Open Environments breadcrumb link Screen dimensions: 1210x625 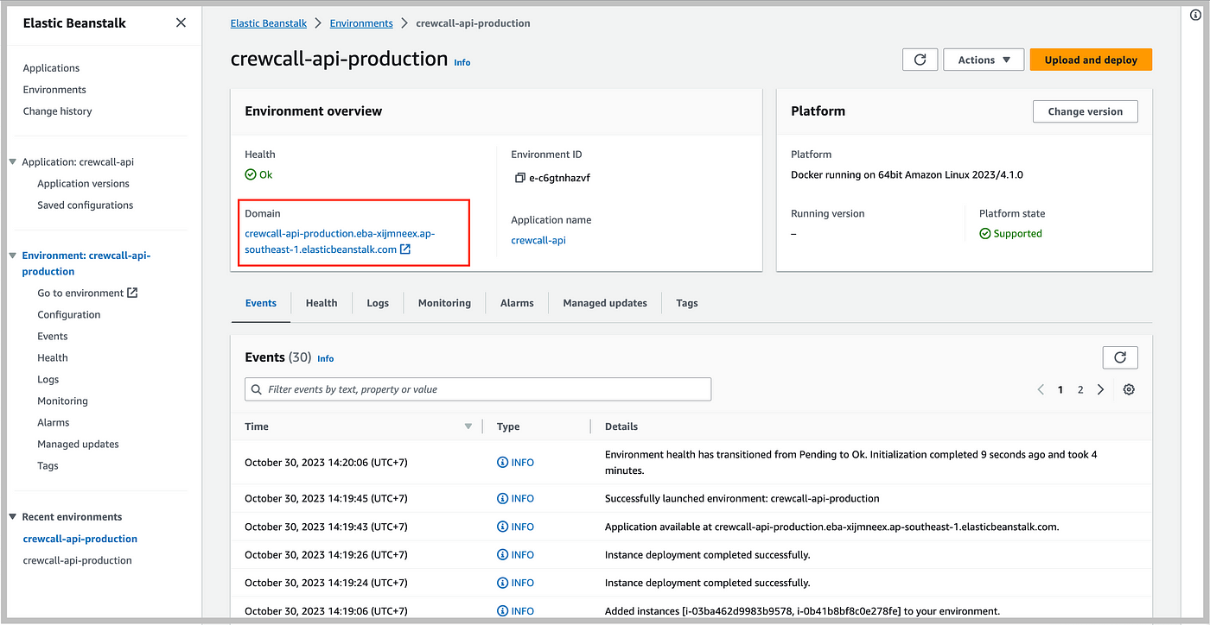361,23
